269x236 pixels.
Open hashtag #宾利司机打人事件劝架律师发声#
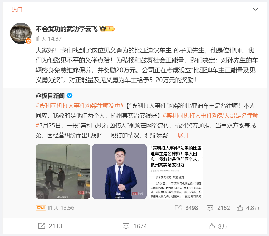click(x=80, y=106)
